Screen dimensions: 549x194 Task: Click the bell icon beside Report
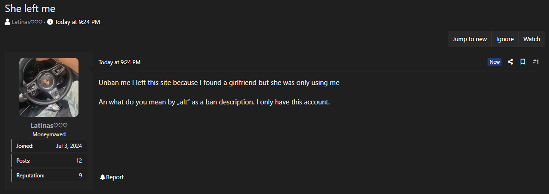tap(103, 177)
